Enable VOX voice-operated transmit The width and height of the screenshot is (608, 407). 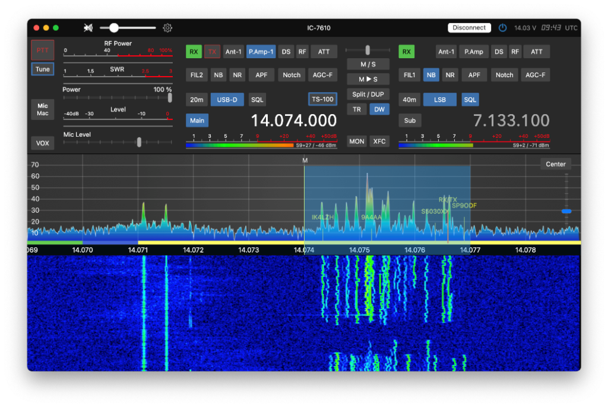tap(43, 143)
